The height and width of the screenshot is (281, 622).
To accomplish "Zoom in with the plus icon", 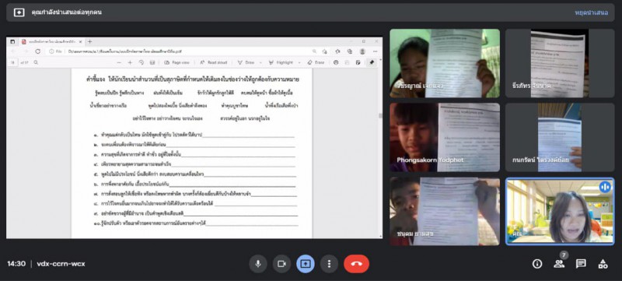I will tap(130, 62).
